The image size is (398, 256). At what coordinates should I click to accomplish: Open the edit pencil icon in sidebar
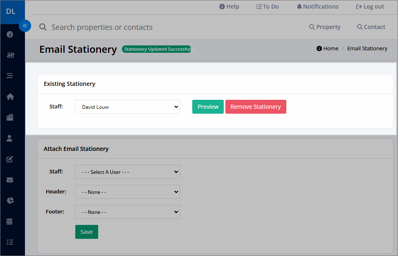(10, 159)
